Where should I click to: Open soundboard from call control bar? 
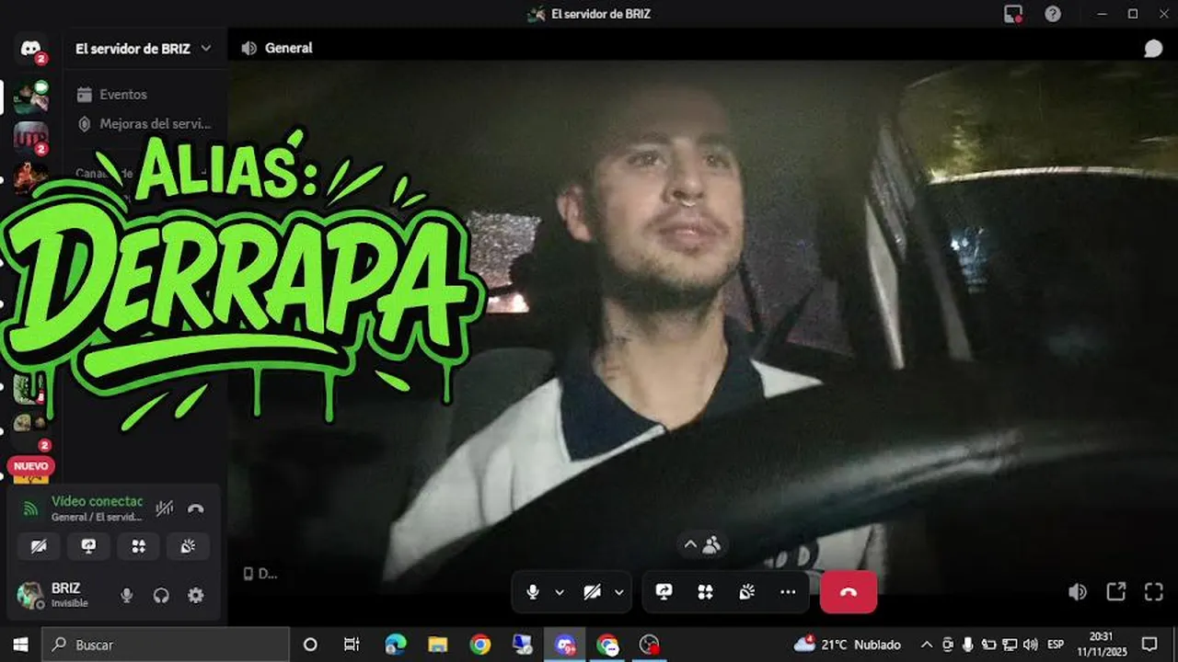coord(746,592)
